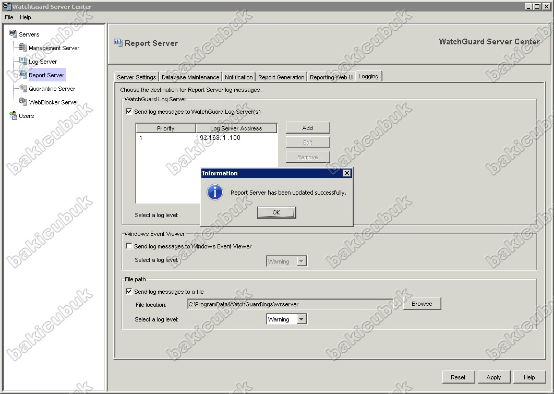Open the File menu
Viewport: 554px width, 394px height.
click(x=9, y=17)
